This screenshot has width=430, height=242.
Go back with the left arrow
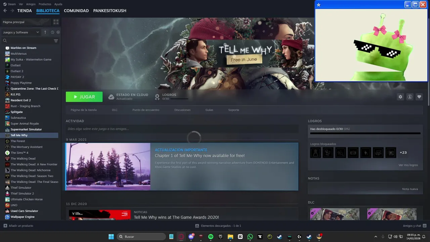[x=5, y=11]
